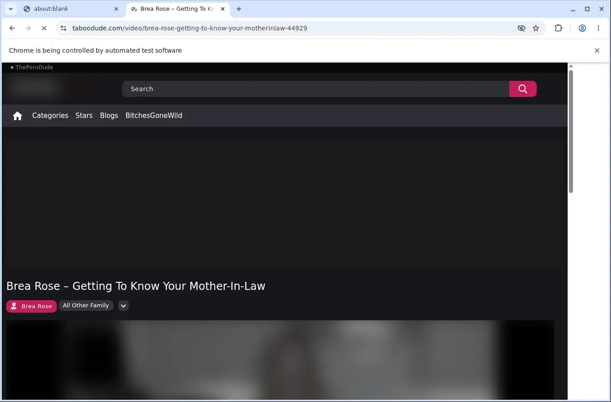Open the tracking protection eye icon
Screen dimensions: 611x402
click(x=521, y=28)
